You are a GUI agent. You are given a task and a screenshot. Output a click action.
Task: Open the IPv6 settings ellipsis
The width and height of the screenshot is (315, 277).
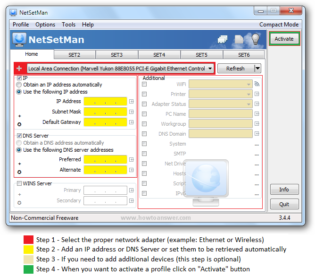(x=257, y=194)
